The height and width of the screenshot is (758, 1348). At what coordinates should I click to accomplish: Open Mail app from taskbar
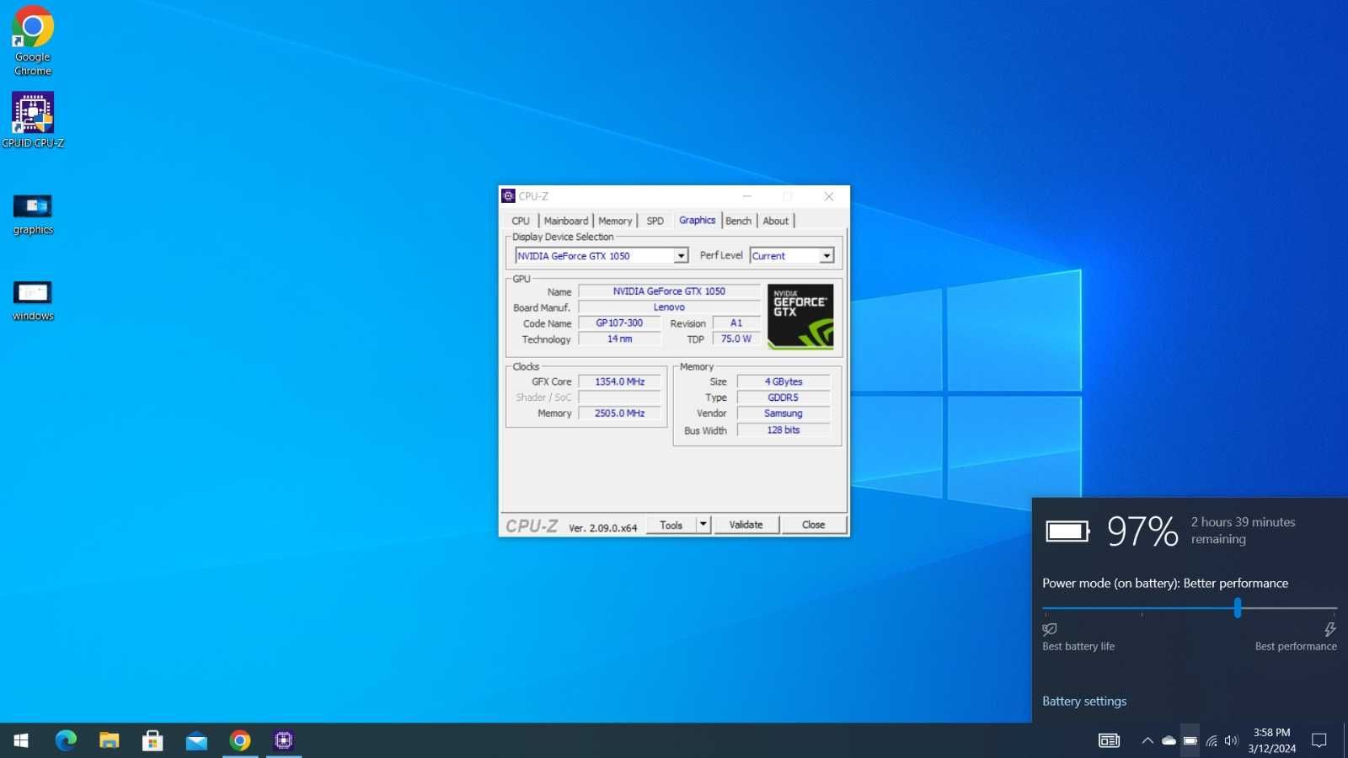pos(196,740)
